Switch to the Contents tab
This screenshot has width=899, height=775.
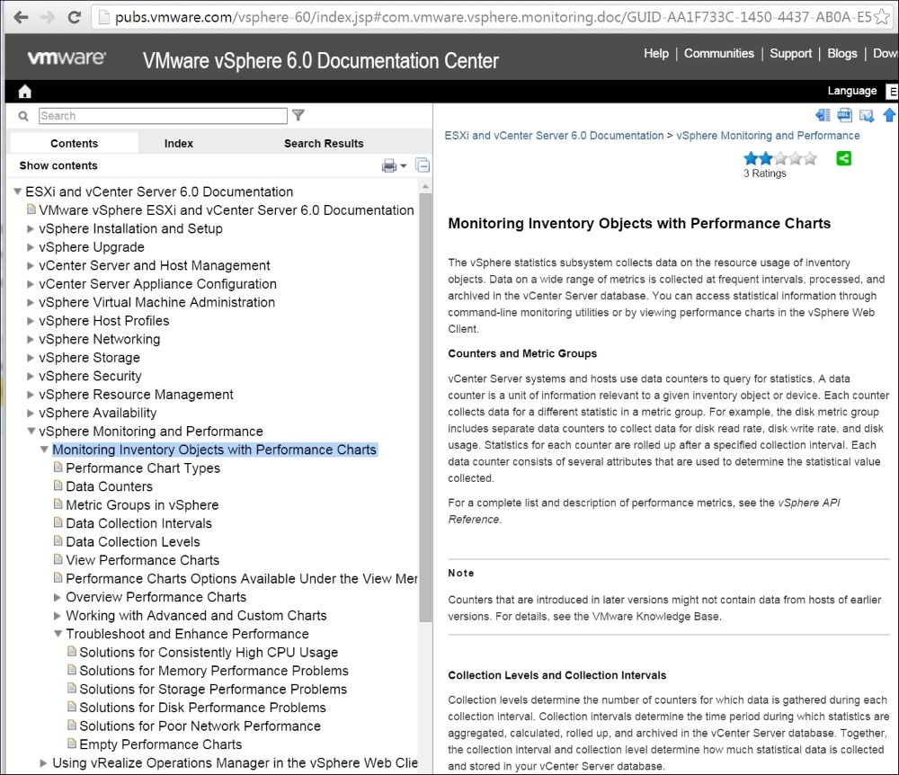pyautogui.click(x=74, y=143)
